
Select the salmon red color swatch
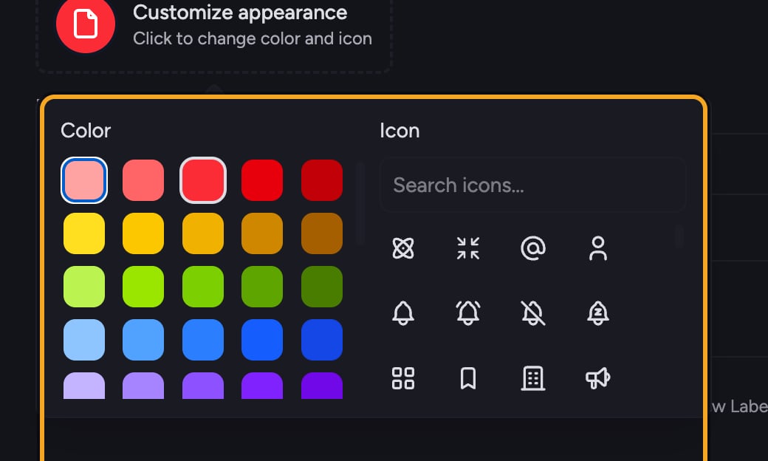(143, 180)
